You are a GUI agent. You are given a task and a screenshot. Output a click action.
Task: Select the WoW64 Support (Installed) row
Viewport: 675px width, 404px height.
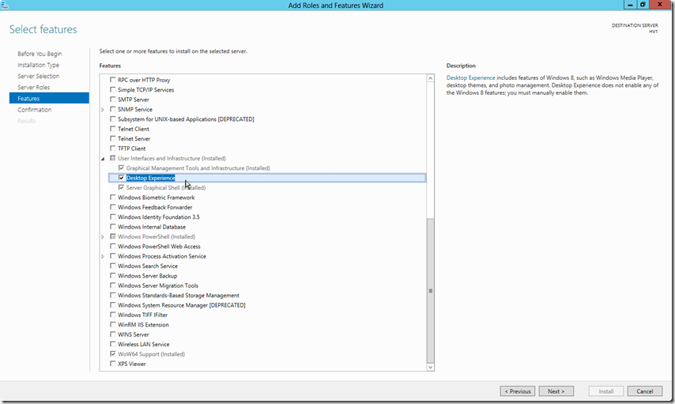tap(151, 354)
